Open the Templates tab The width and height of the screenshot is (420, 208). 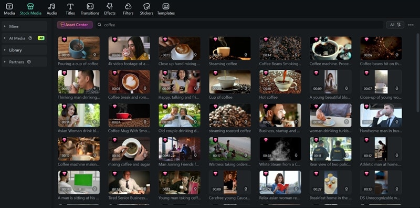pos(166,9)
